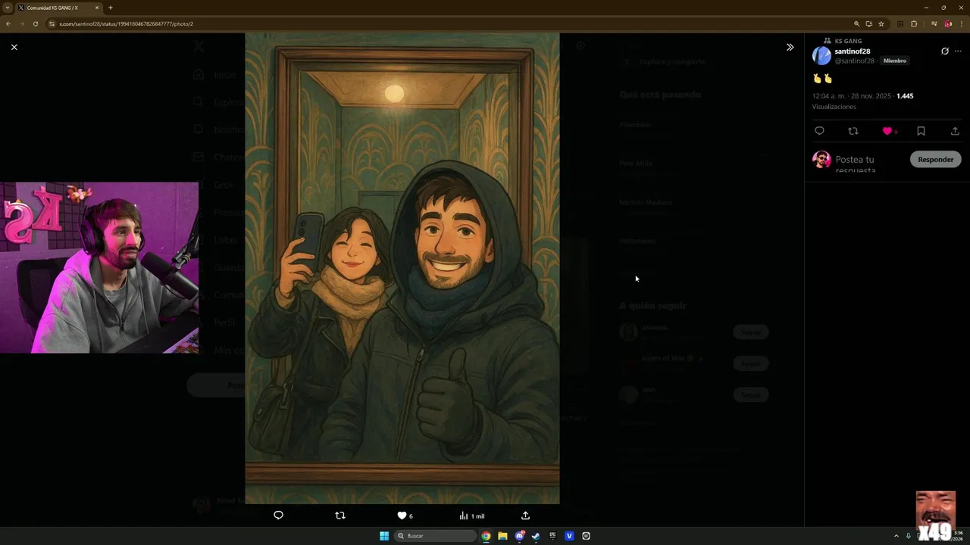The image size is (970, 545).
Task: Open the Windows Start menu
Action: pos(384,536)
